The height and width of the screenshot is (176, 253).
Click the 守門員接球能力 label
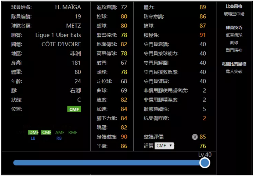[x=161, y=53]
